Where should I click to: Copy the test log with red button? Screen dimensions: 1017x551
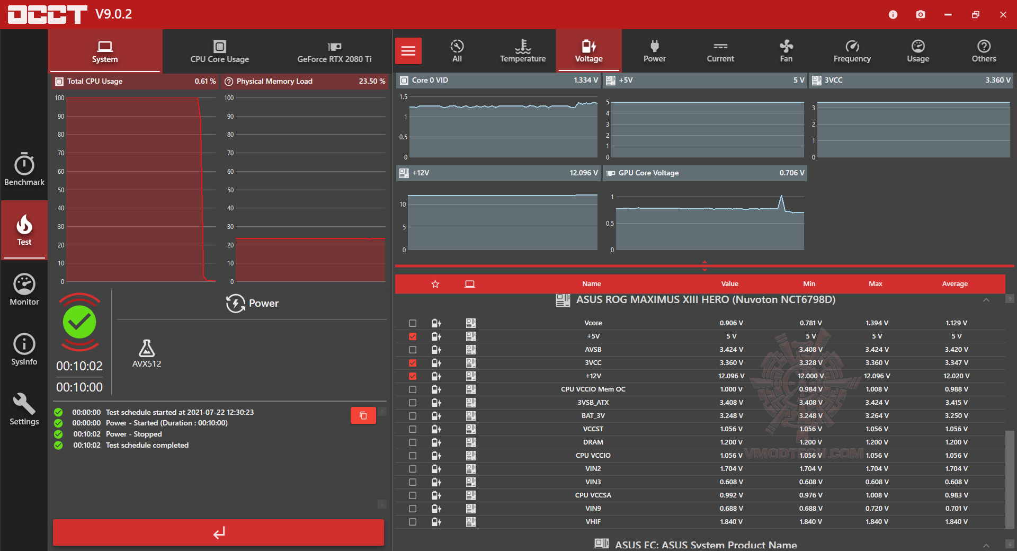363,415
